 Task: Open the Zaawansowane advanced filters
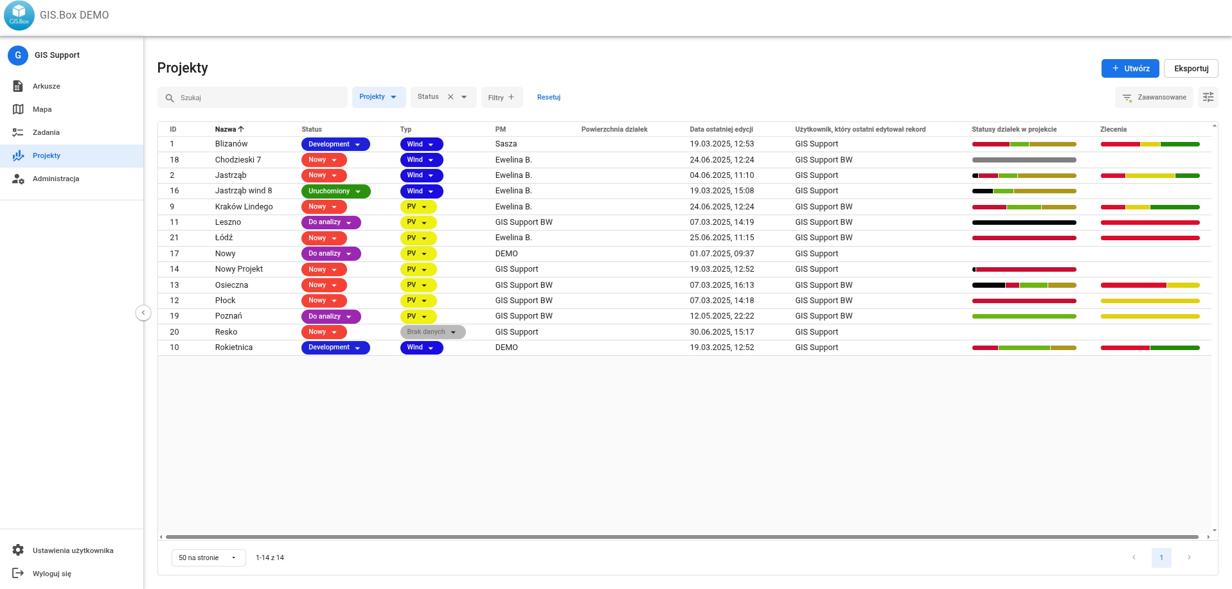coord(1154,98)
